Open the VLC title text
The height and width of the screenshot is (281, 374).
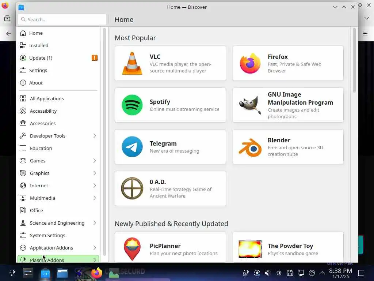tap(155, 57)
